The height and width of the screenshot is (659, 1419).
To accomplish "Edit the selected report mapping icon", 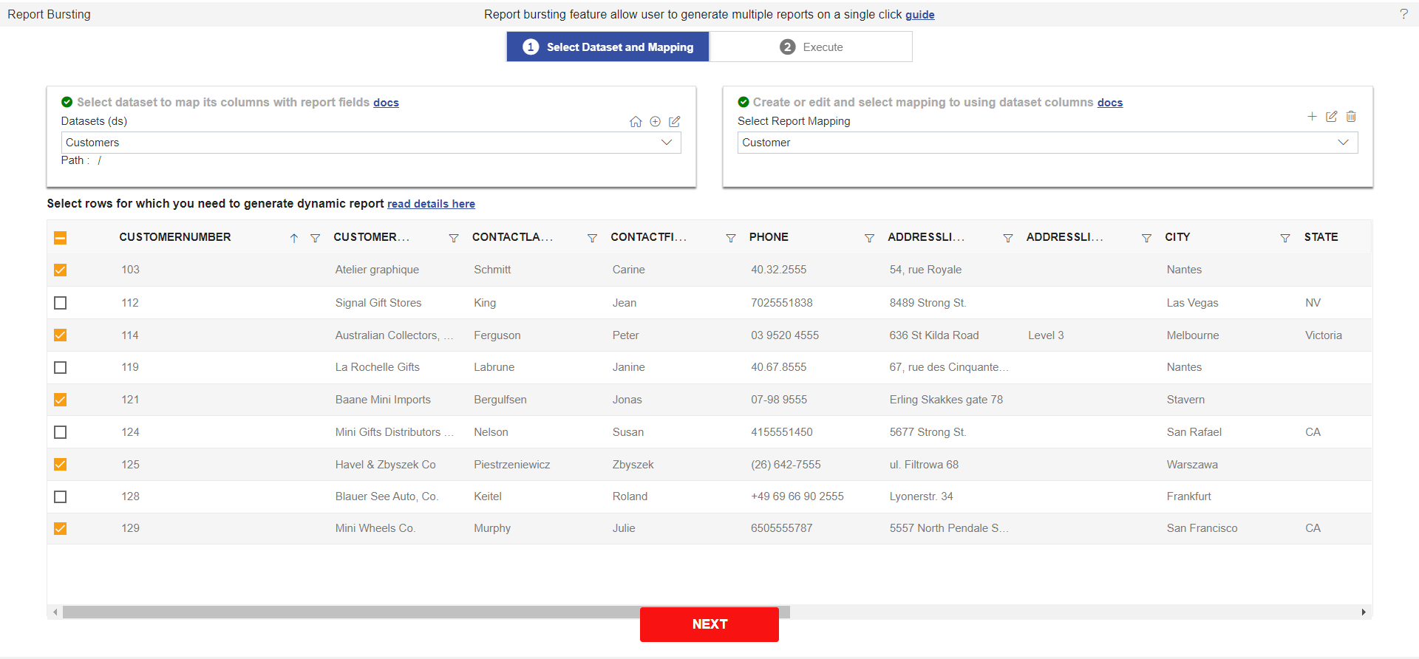I will pos(1331,117).
